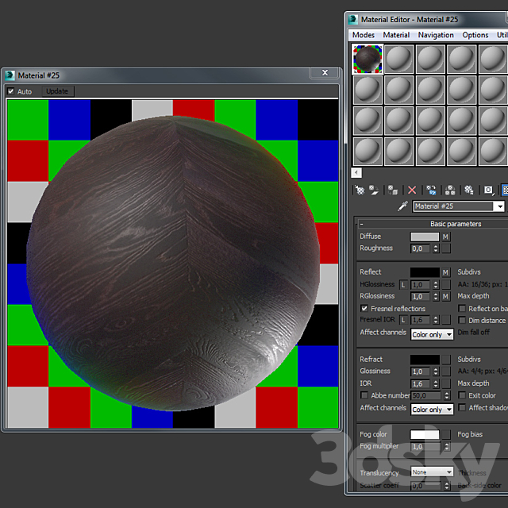Click the Reflect color swatch

[425, 272]
